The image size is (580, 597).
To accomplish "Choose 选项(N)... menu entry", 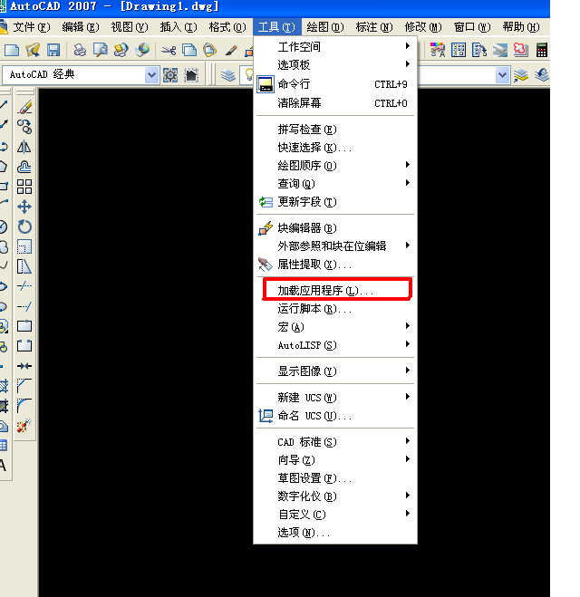I will [335, 533].
